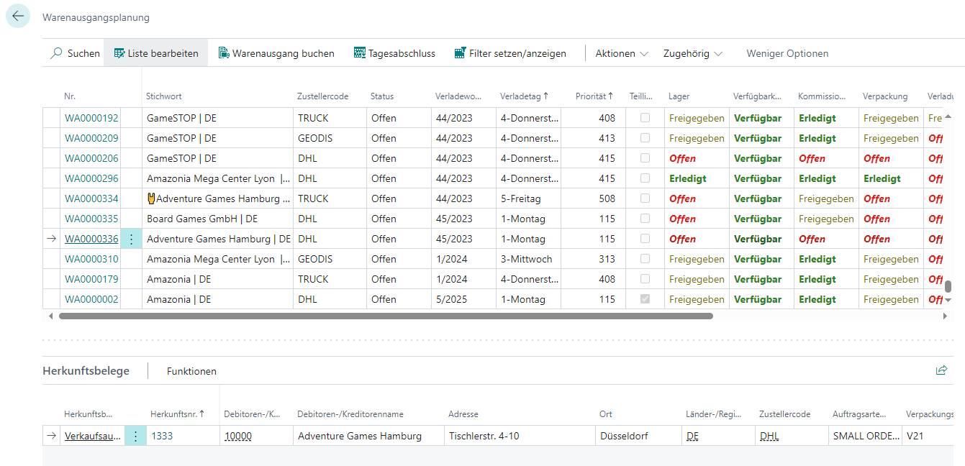This screenshot has height=466, width=965.
Task: Toggle Teillieferung checkbox for WA0000192
Action: pyautogui.click(x=645, y=118)
